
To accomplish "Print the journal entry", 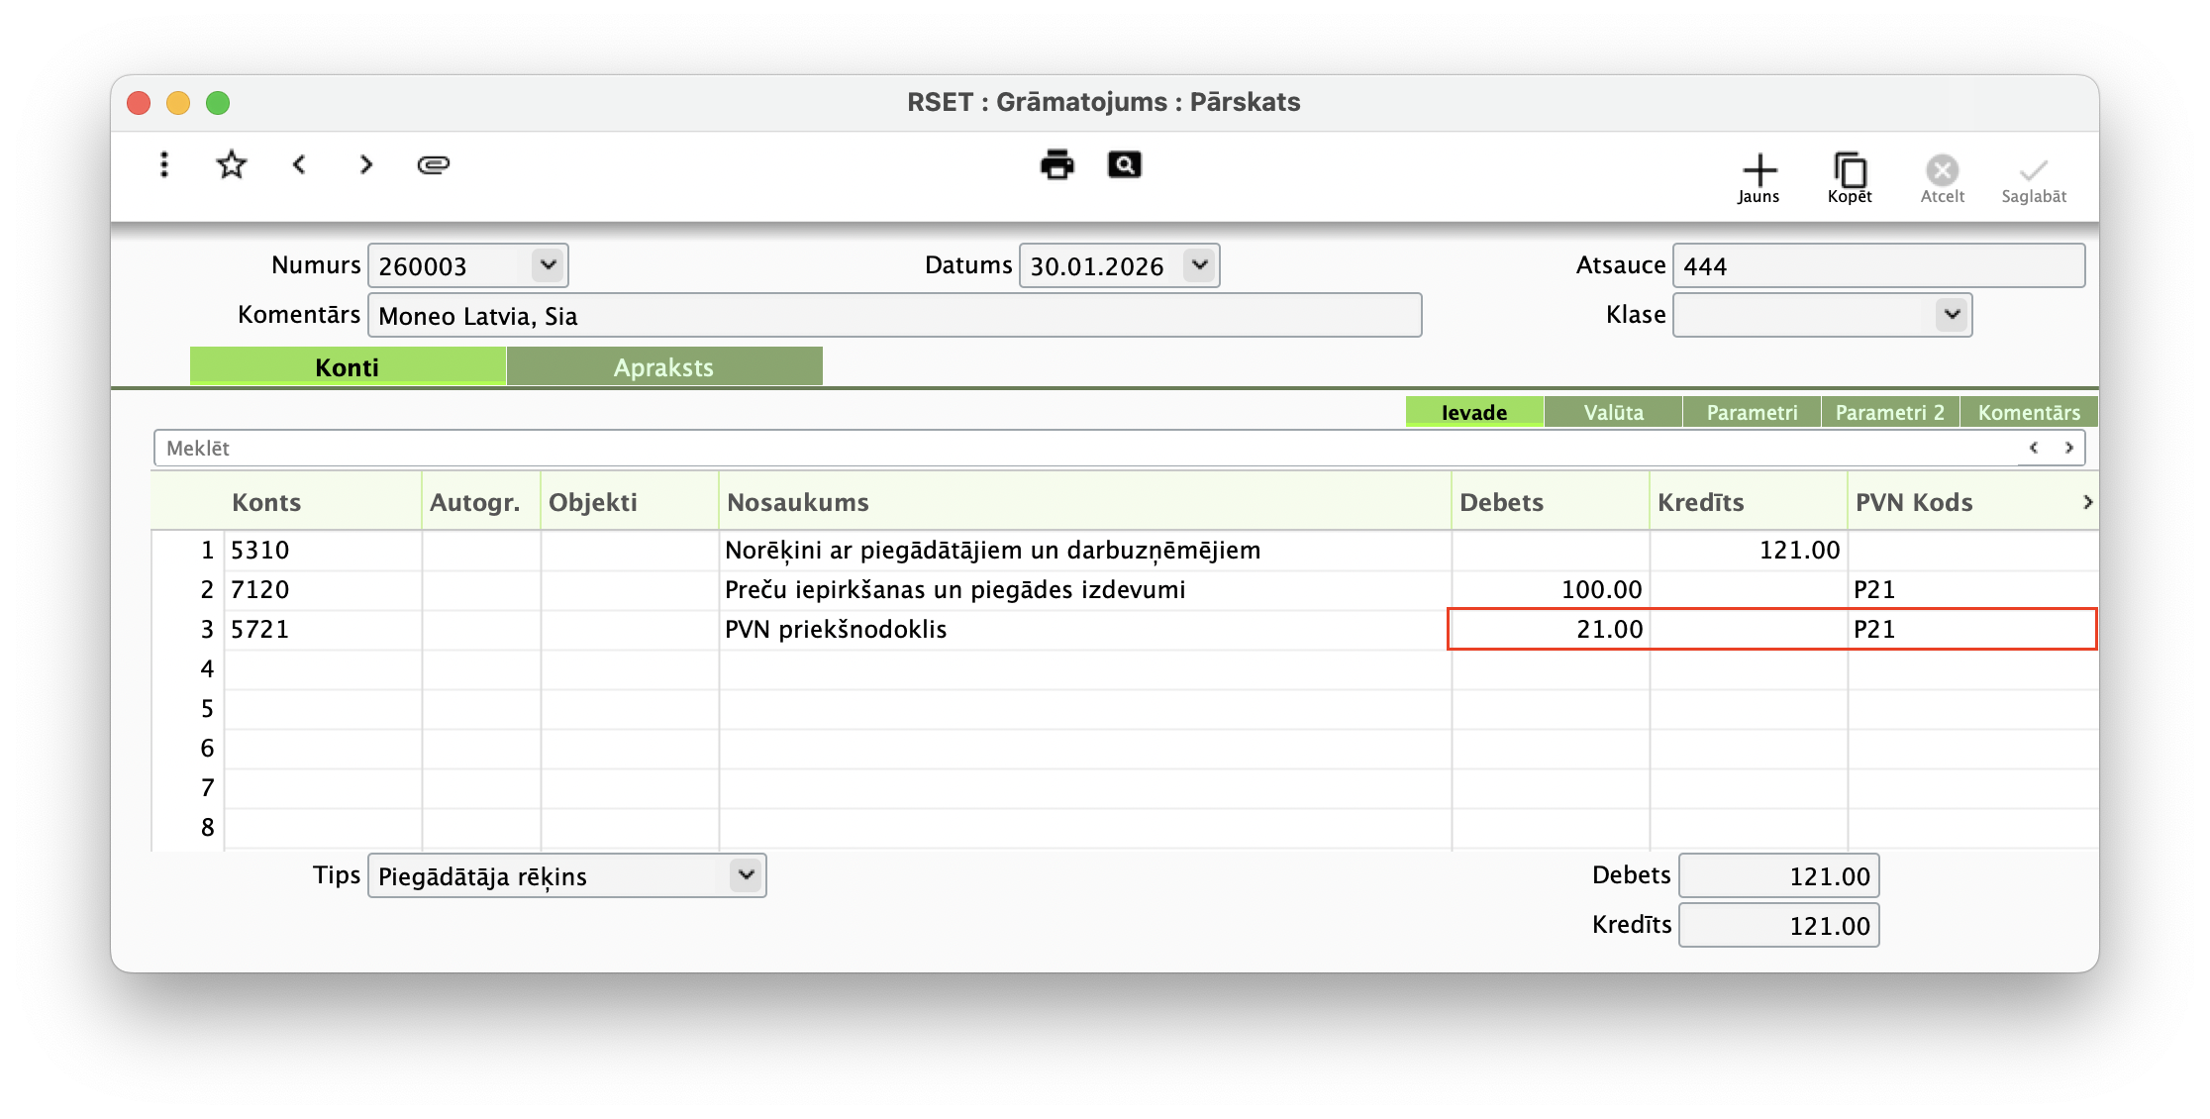I will click(x=1056, y=164).
